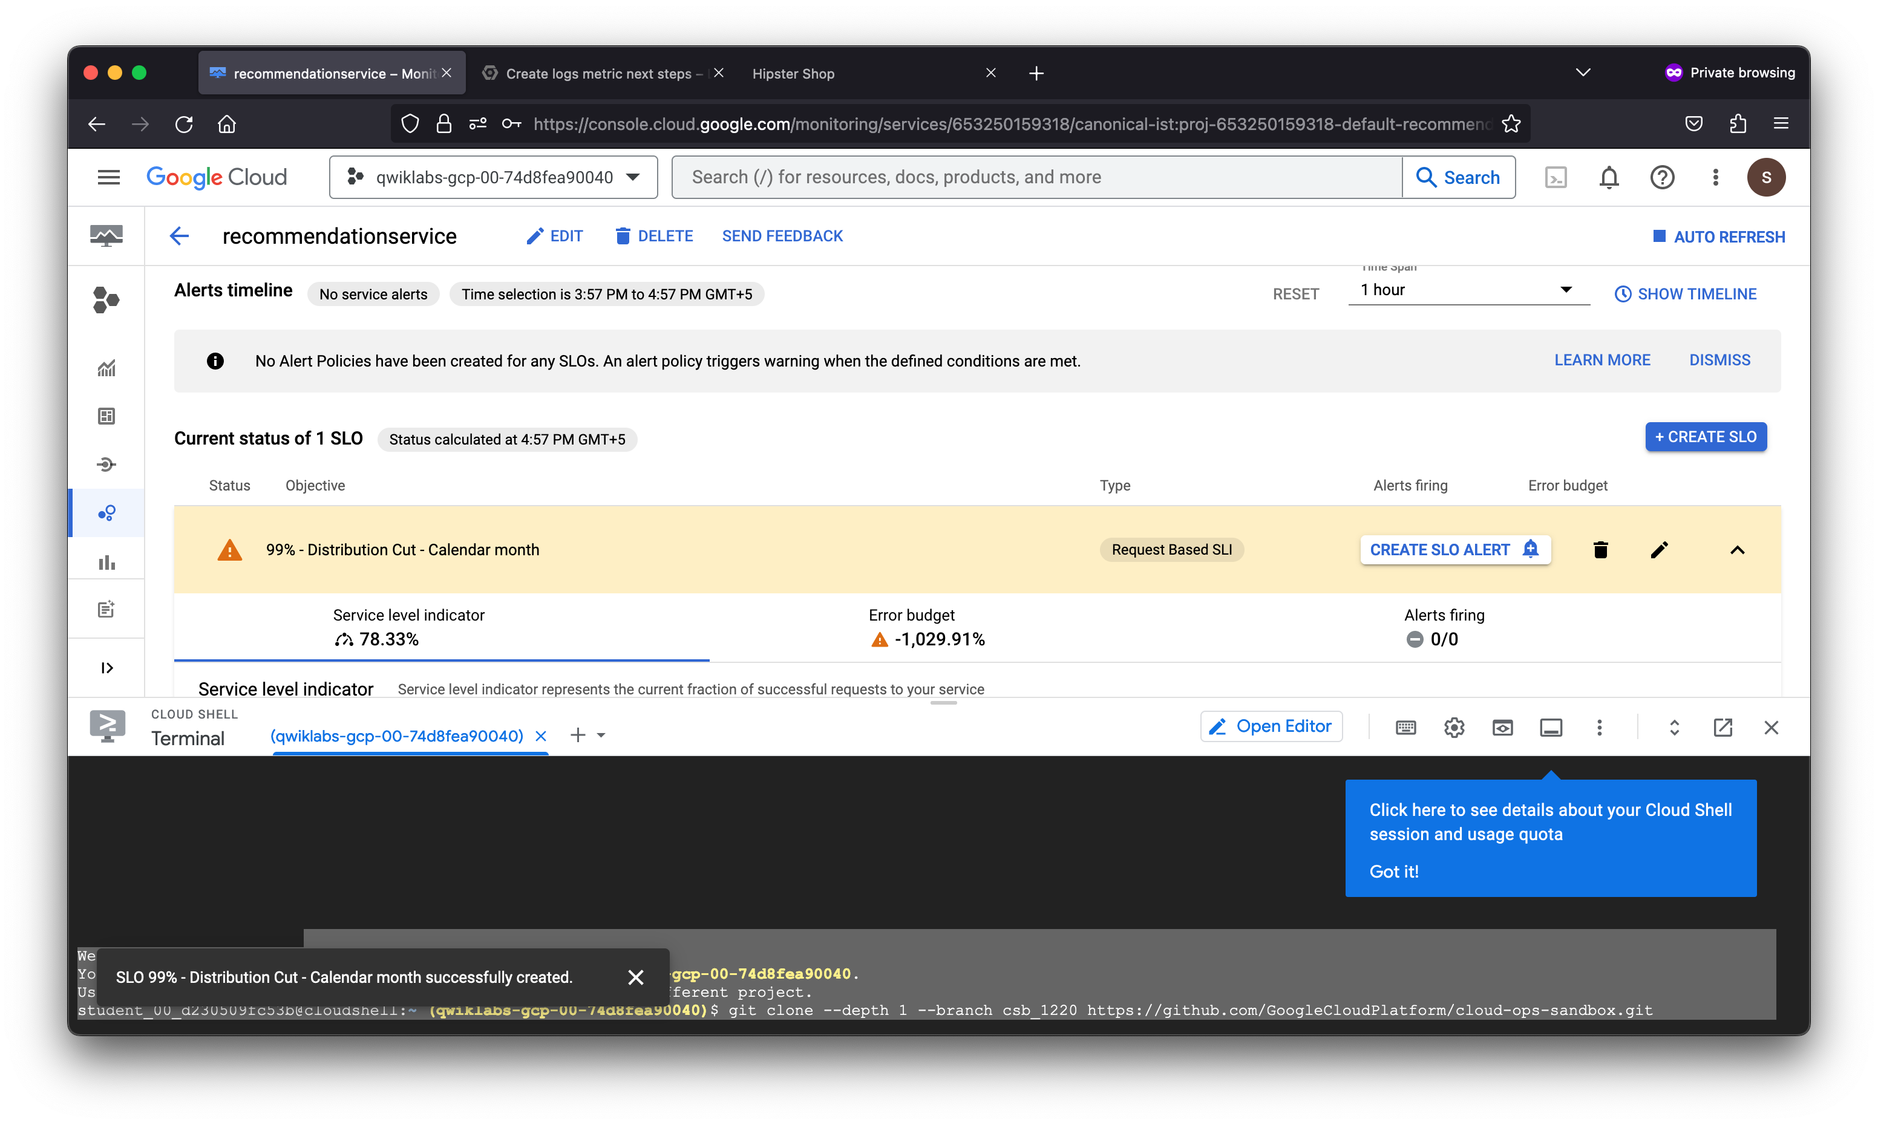
Task: Open the hexagon-cluster icon in the Monitoring sidebar
Action: pos(106,300)
